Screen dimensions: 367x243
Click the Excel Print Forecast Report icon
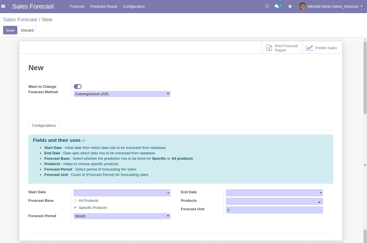coord(269,48)
